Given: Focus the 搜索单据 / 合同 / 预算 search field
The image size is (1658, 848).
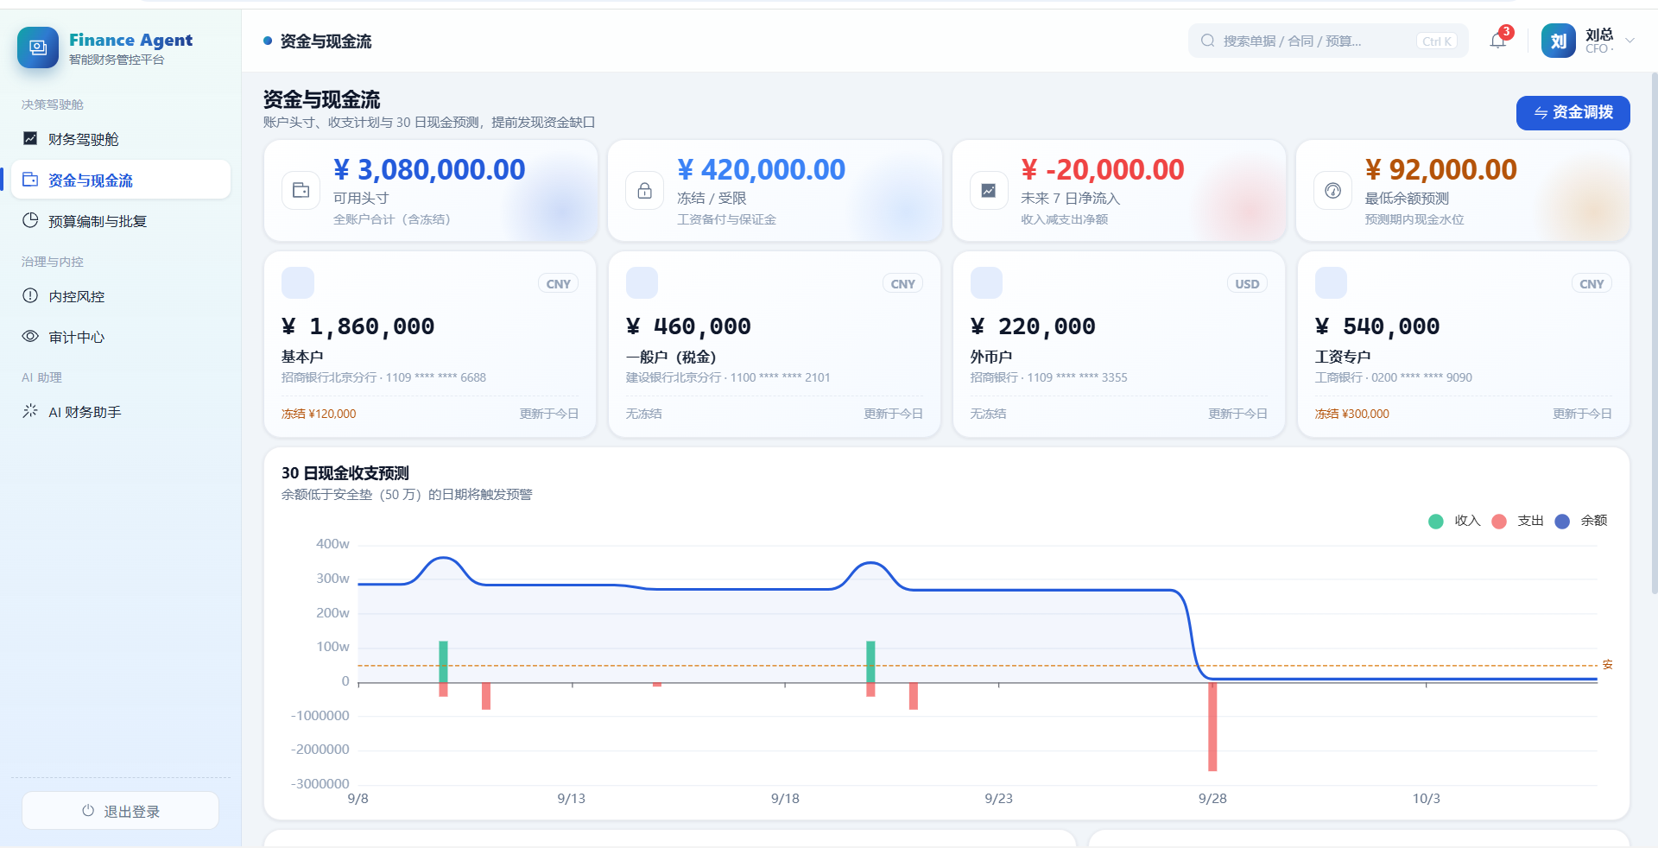Looking at the screenshot, I should click(x=1328, y=41).
